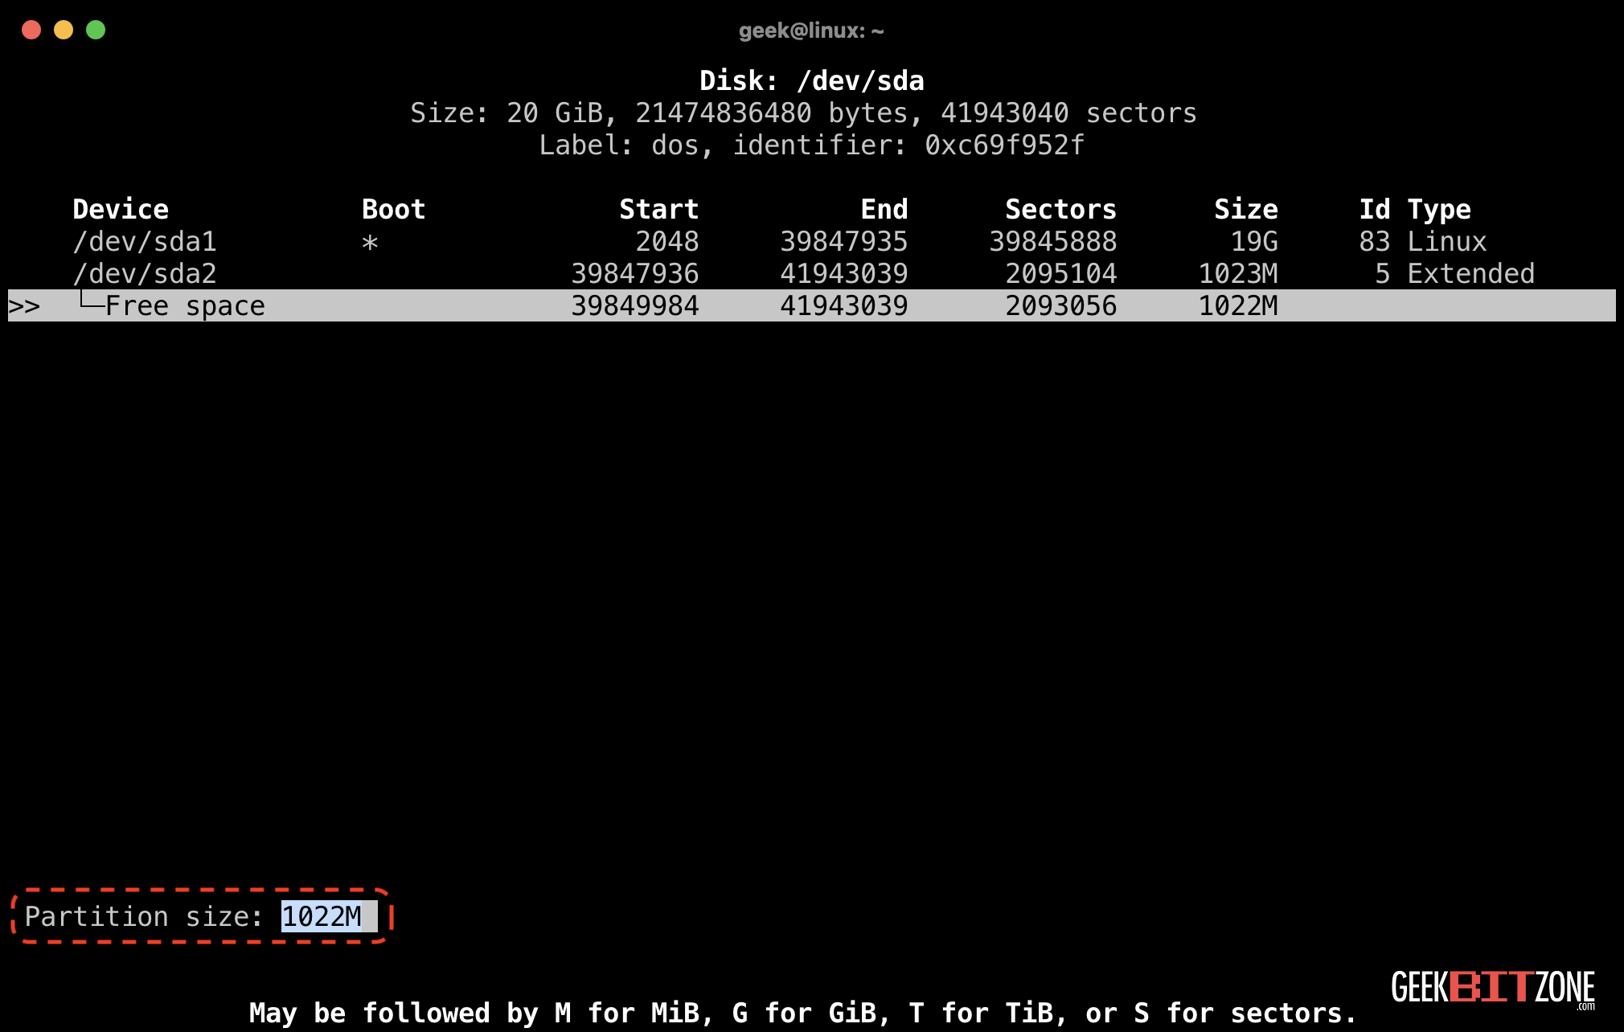Click the disk Size info line
This screenshot has height=1032, width=1624.
coord(804,113)
